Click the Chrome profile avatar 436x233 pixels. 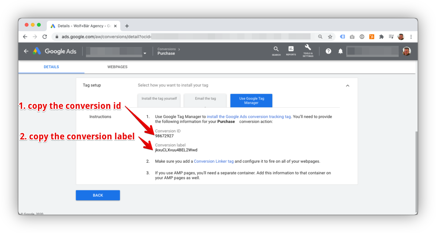tap(401, 37)
